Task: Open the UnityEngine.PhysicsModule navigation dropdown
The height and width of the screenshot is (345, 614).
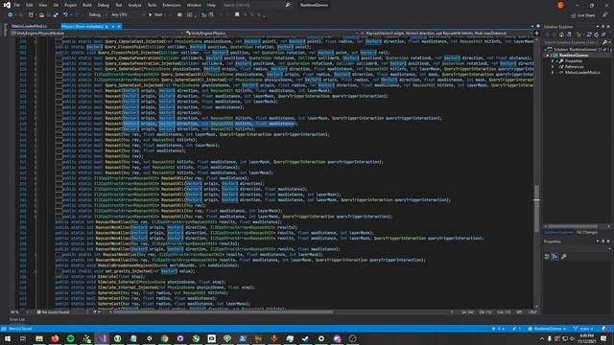Action: (x=96, y=34)
